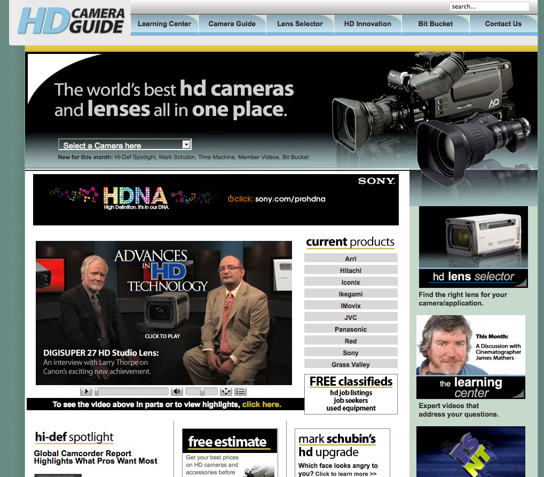Screen dimensions: 544x477
Task: Click the Advances in HD Technology video
Action: pos(164,313)
